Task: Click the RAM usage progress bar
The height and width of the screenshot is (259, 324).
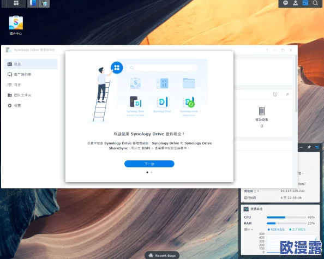Action: click(286, 223)
